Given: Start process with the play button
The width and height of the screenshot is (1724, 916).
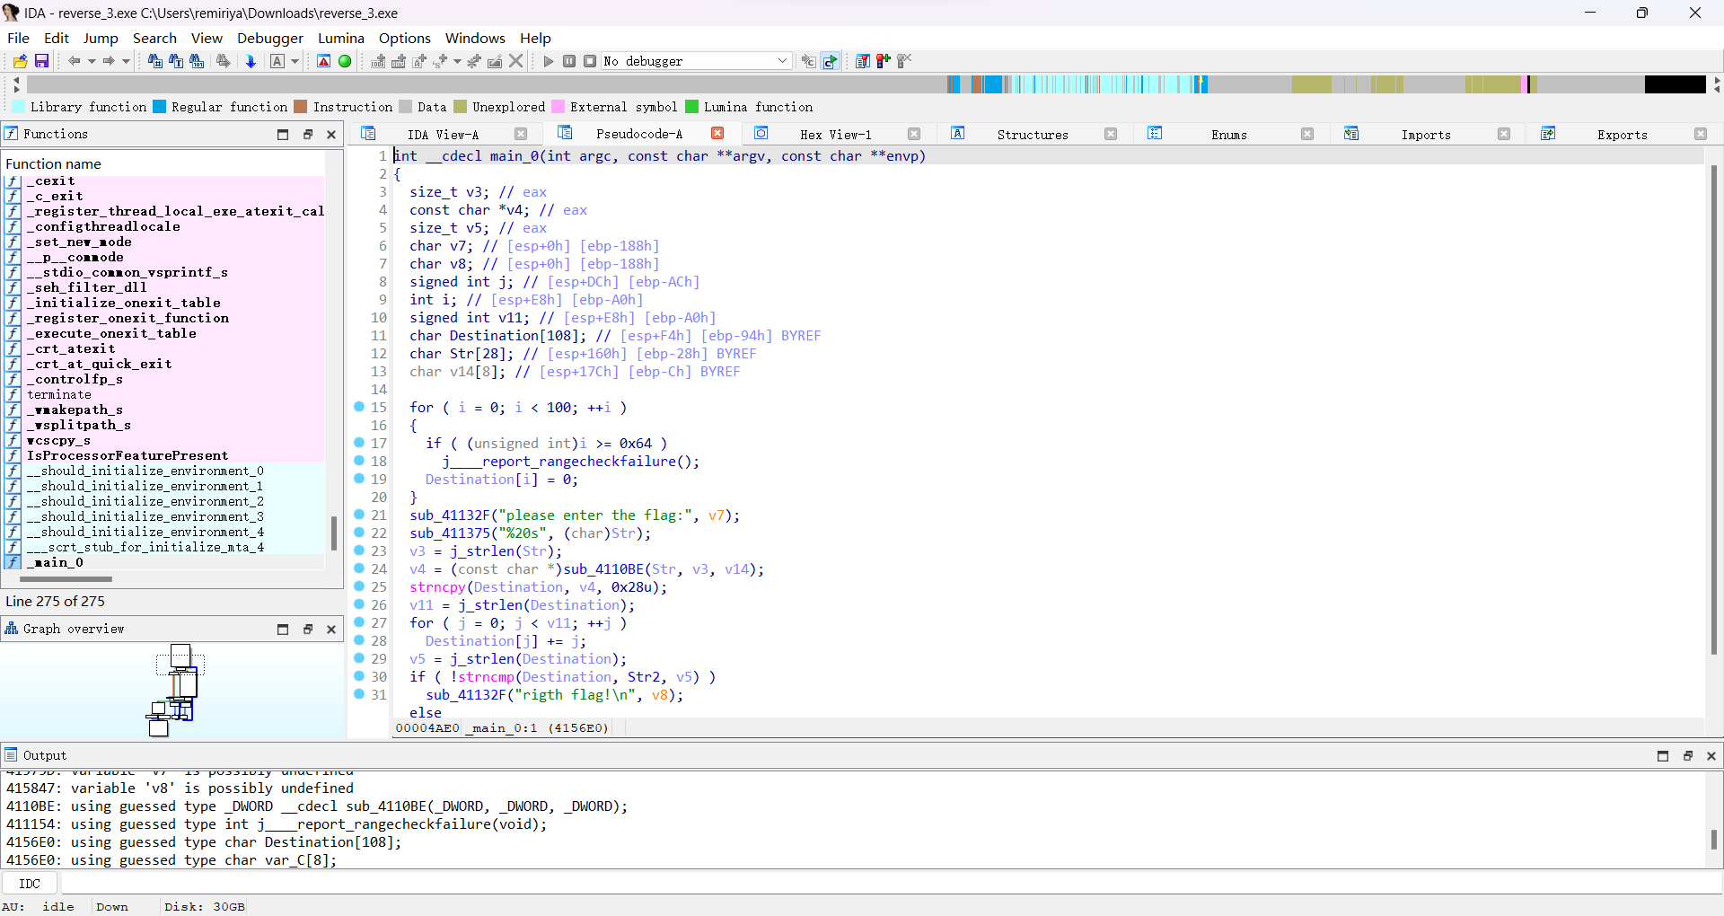Looking at the screenshot, I should pos(549,61).
